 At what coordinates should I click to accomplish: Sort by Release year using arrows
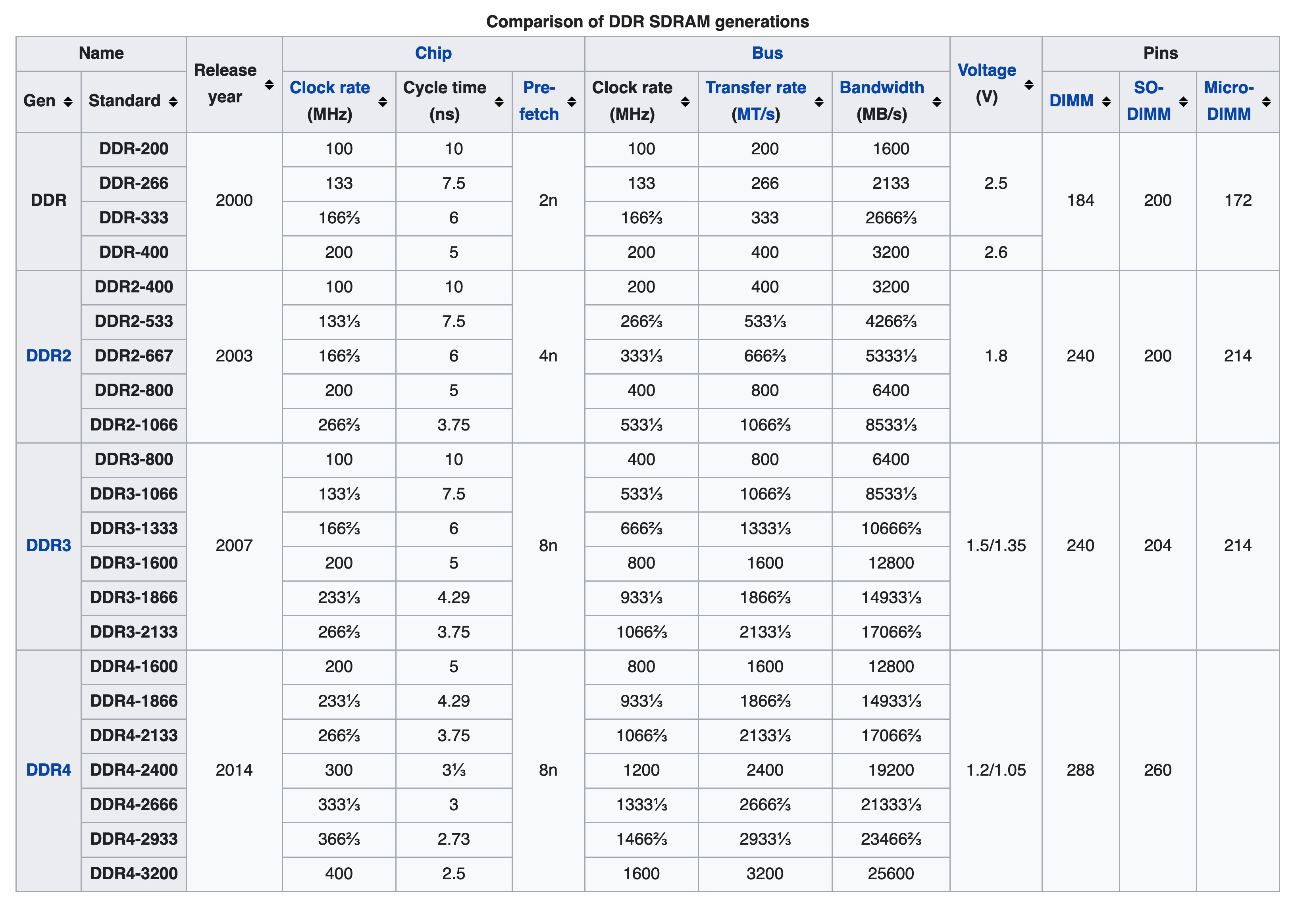click(x=269, y=85)
